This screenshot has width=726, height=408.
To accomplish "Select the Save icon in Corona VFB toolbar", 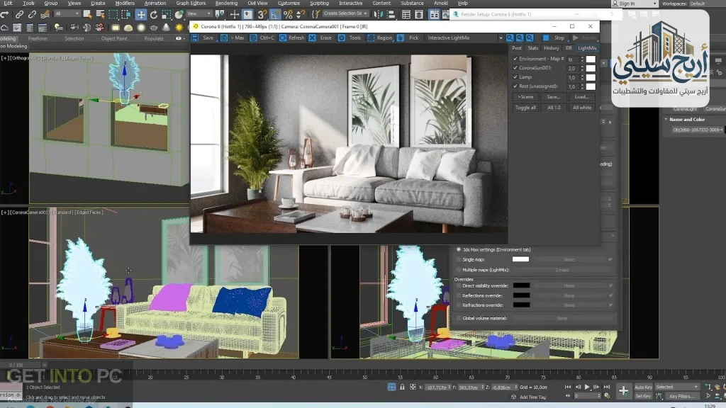I will click(x=193, y=38).
